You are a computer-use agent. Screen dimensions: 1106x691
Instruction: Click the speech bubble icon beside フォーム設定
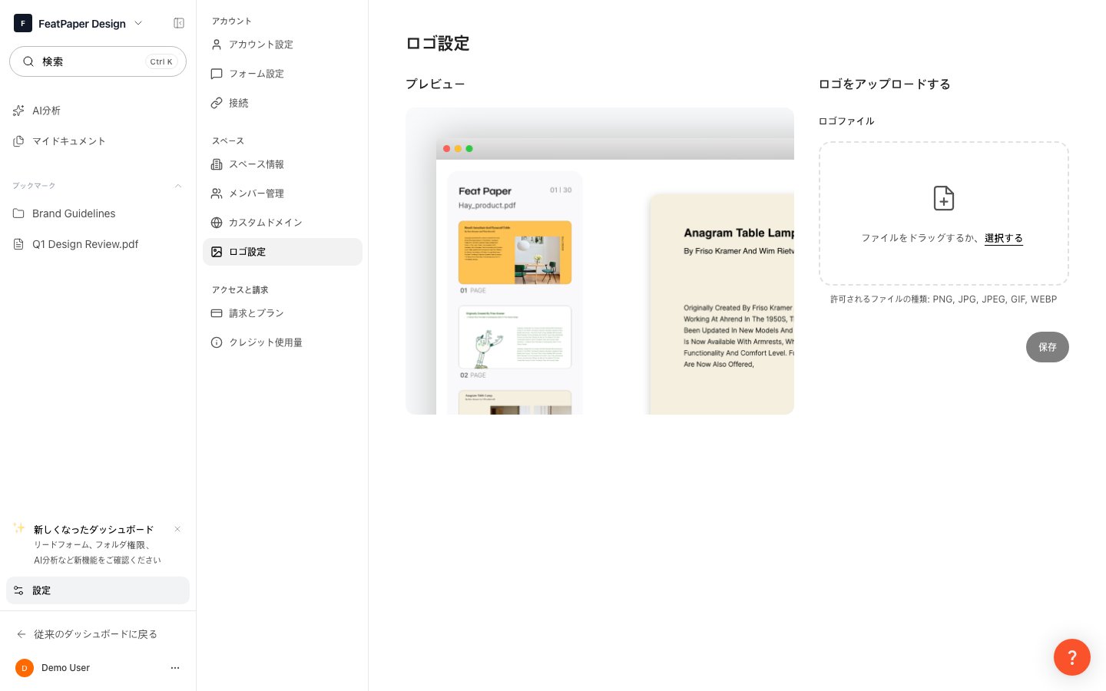pos(217,74)
